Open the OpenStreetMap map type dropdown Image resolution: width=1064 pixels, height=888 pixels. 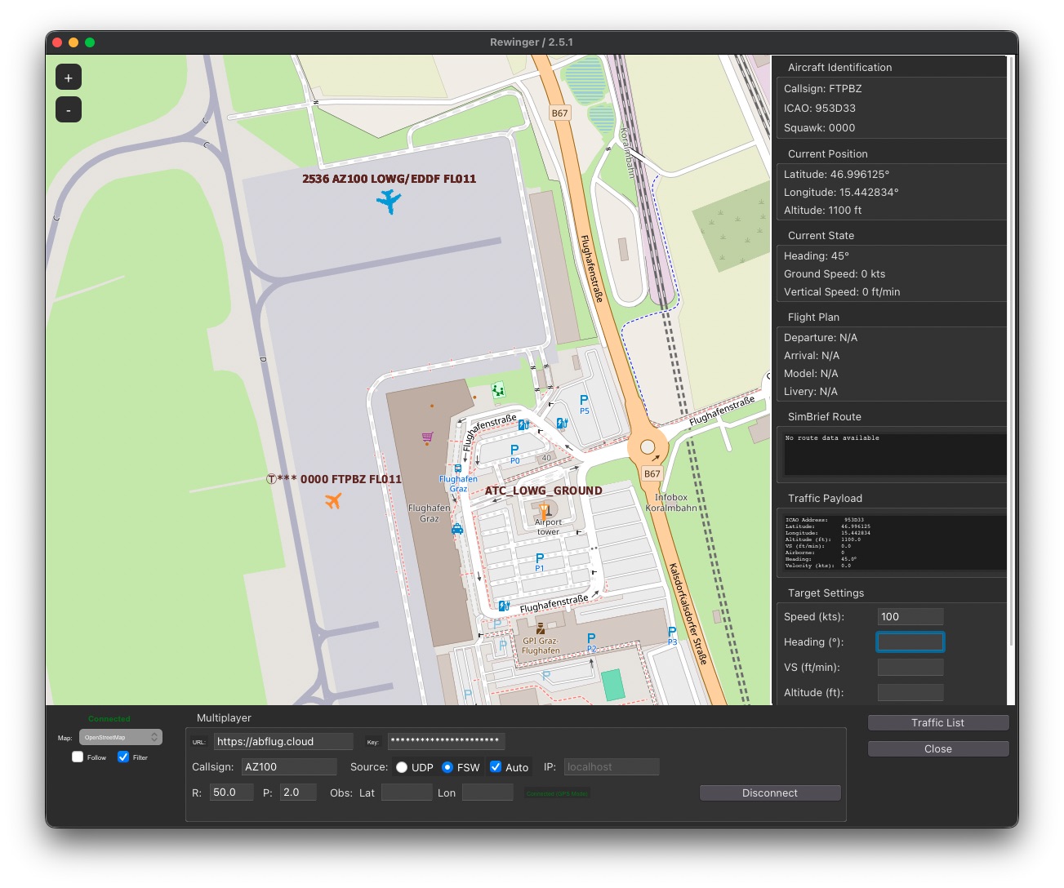point(121,738)
